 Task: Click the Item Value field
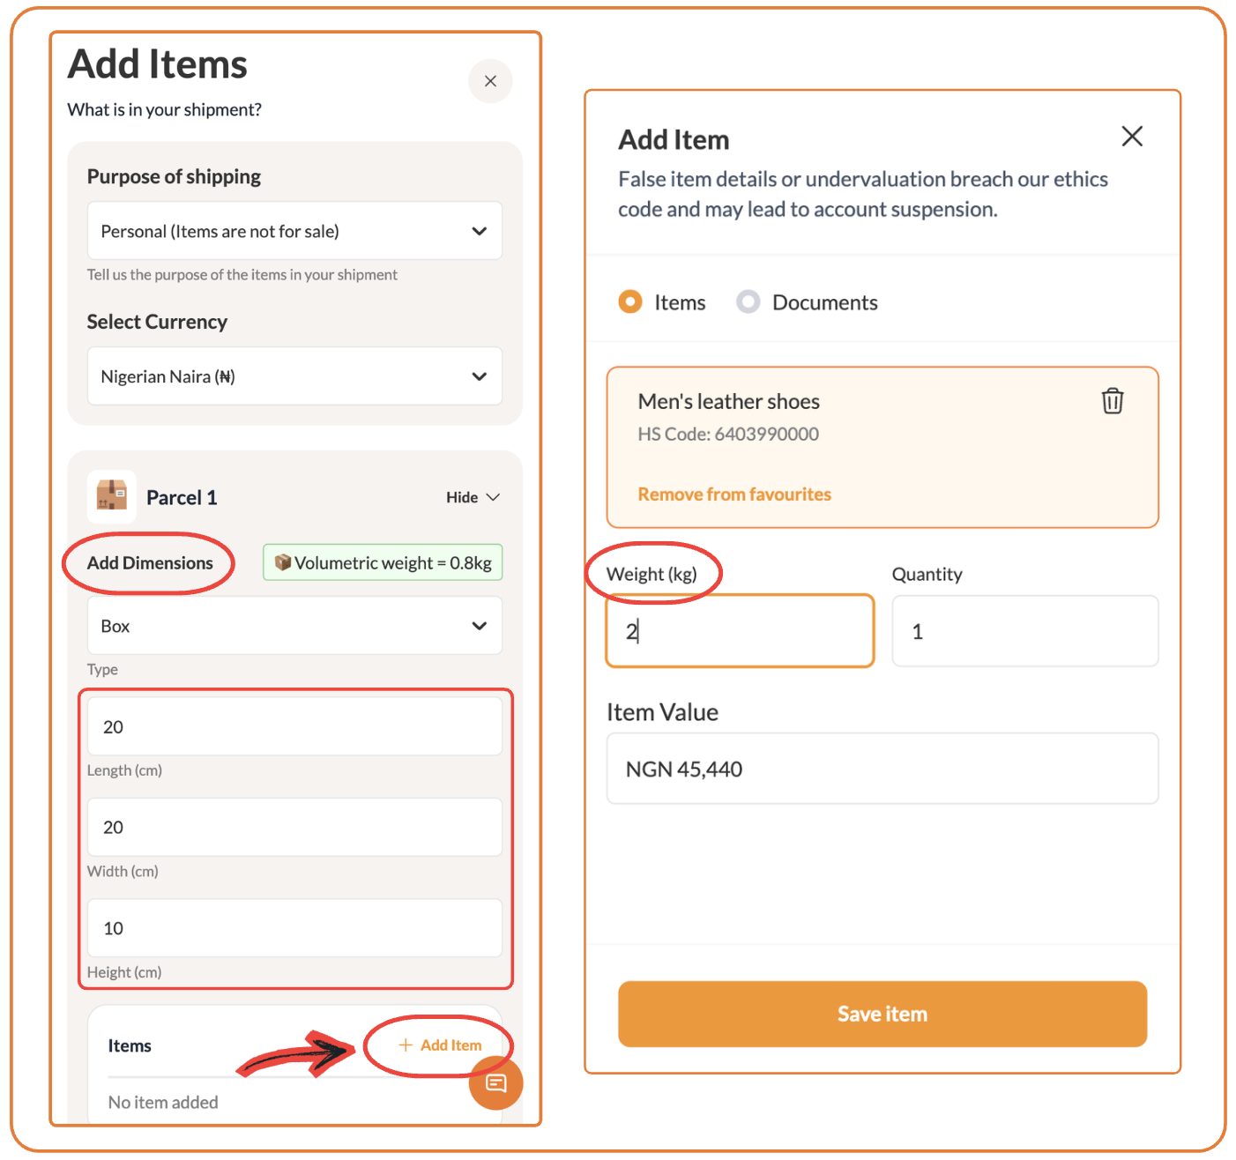click(882, 769)
